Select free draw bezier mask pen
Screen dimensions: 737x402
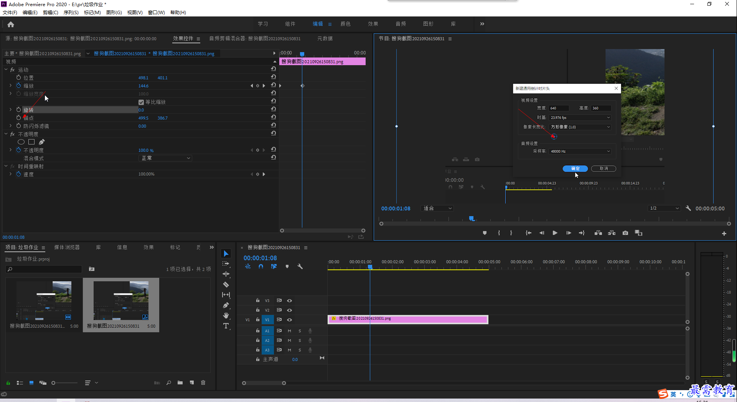[42, 142]
